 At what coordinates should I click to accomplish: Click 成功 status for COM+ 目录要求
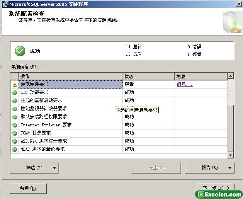tap(149, 133)
